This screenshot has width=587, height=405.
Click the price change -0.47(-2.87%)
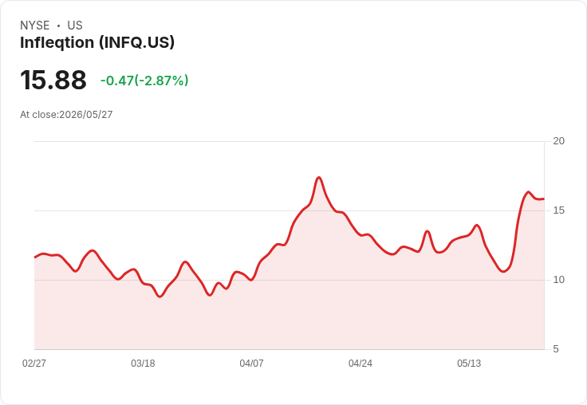pyautogui.click(x=144, y=81)
